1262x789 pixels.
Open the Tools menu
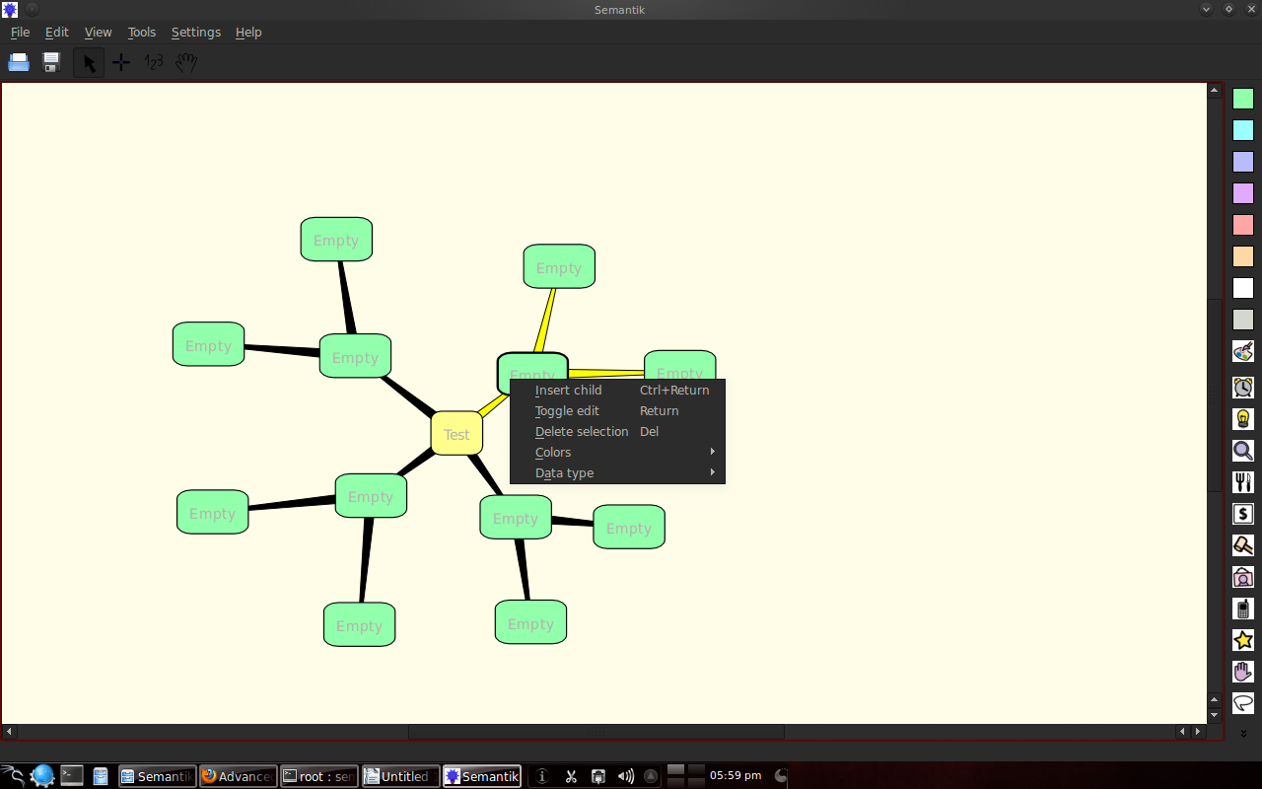click(142, 32)
